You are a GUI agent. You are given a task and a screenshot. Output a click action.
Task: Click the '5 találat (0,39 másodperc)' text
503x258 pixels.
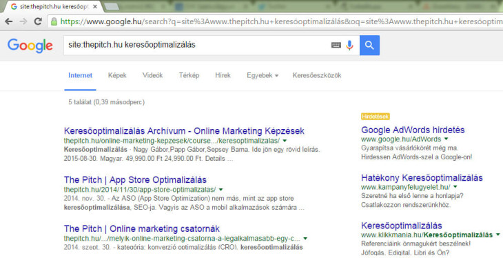[x=107, y=102]
